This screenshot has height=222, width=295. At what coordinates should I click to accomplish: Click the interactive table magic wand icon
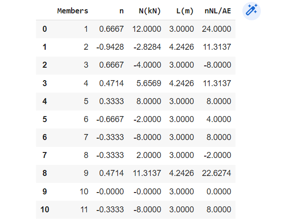pyautogui.click(x=251, y=11)
